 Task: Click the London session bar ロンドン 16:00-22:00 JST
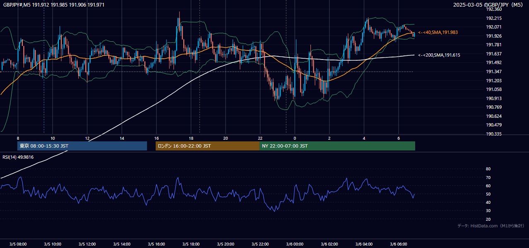tap(207, 146)
